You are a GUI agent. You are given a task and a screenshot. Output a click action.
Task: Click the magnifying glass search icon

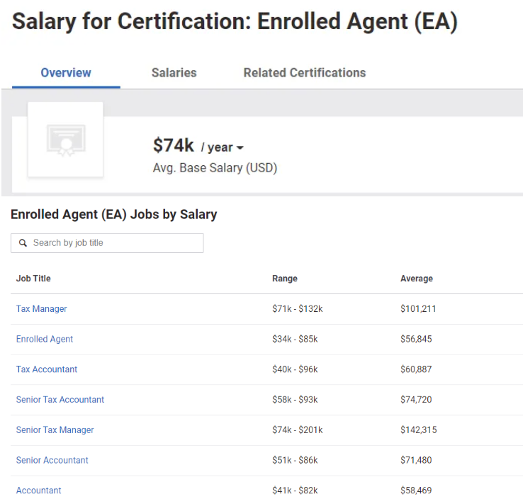[23, 243]
